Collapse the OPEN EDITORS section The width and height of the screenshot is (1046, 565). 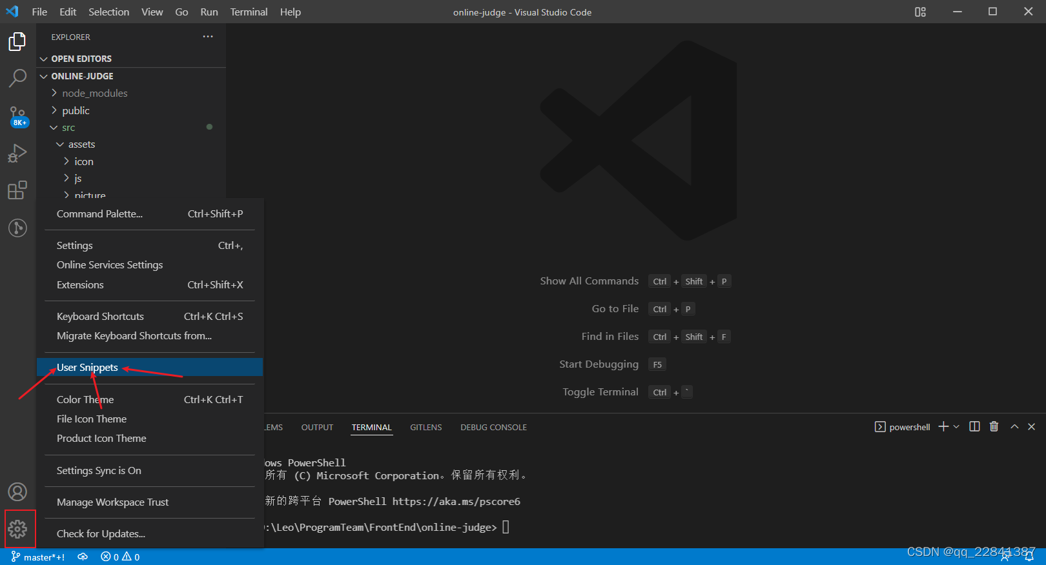tap(81, 59)
